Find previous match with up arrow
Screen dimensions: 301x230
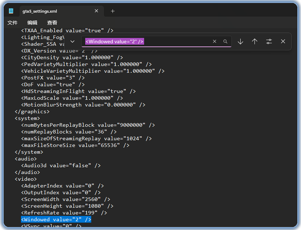[254, 41]
